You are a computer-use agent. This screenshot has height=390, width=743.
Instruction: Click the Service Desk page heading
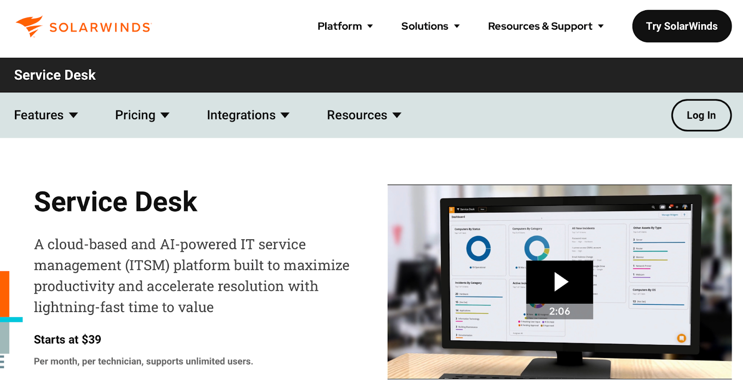click(116, 202)
